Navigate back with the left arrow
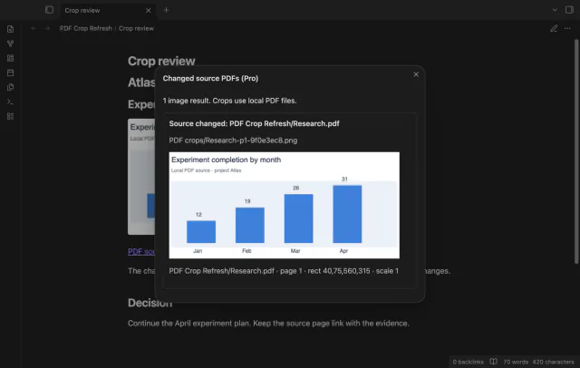Image resolution: width=580 pixels, height=368 pixels. (x=34, y=28)
